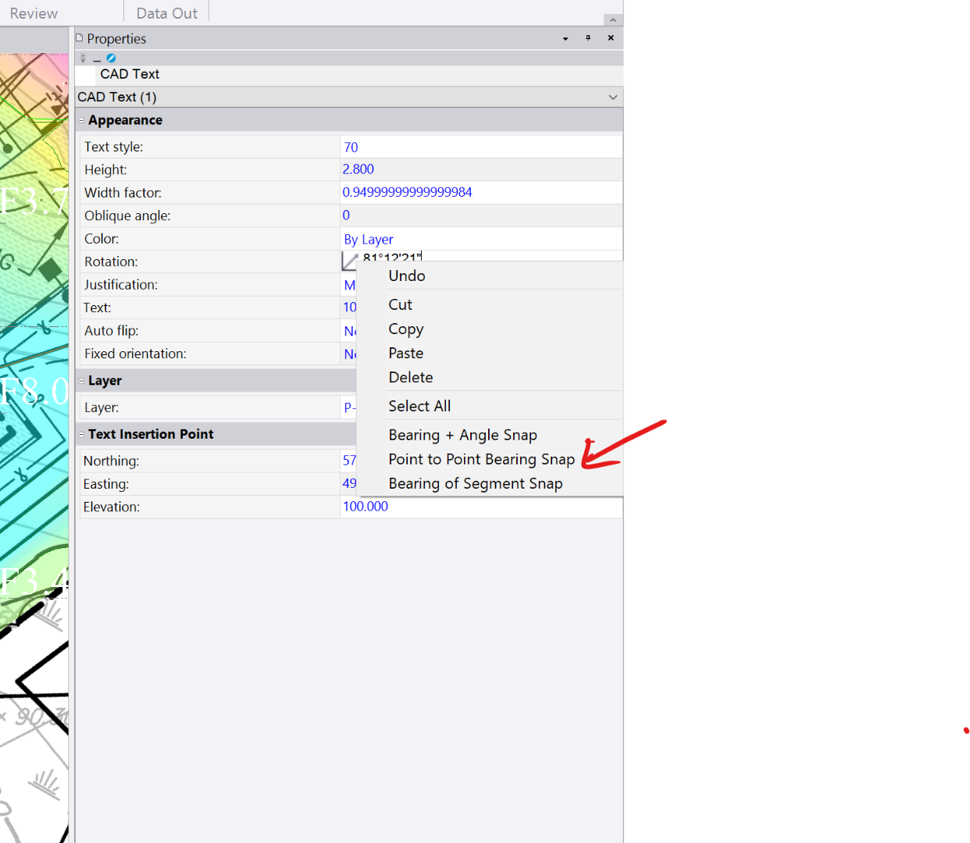The height and width of the screenshot is (843, 970).
Task: Click Select All in the context menu
Action: [x=419, y=405]
